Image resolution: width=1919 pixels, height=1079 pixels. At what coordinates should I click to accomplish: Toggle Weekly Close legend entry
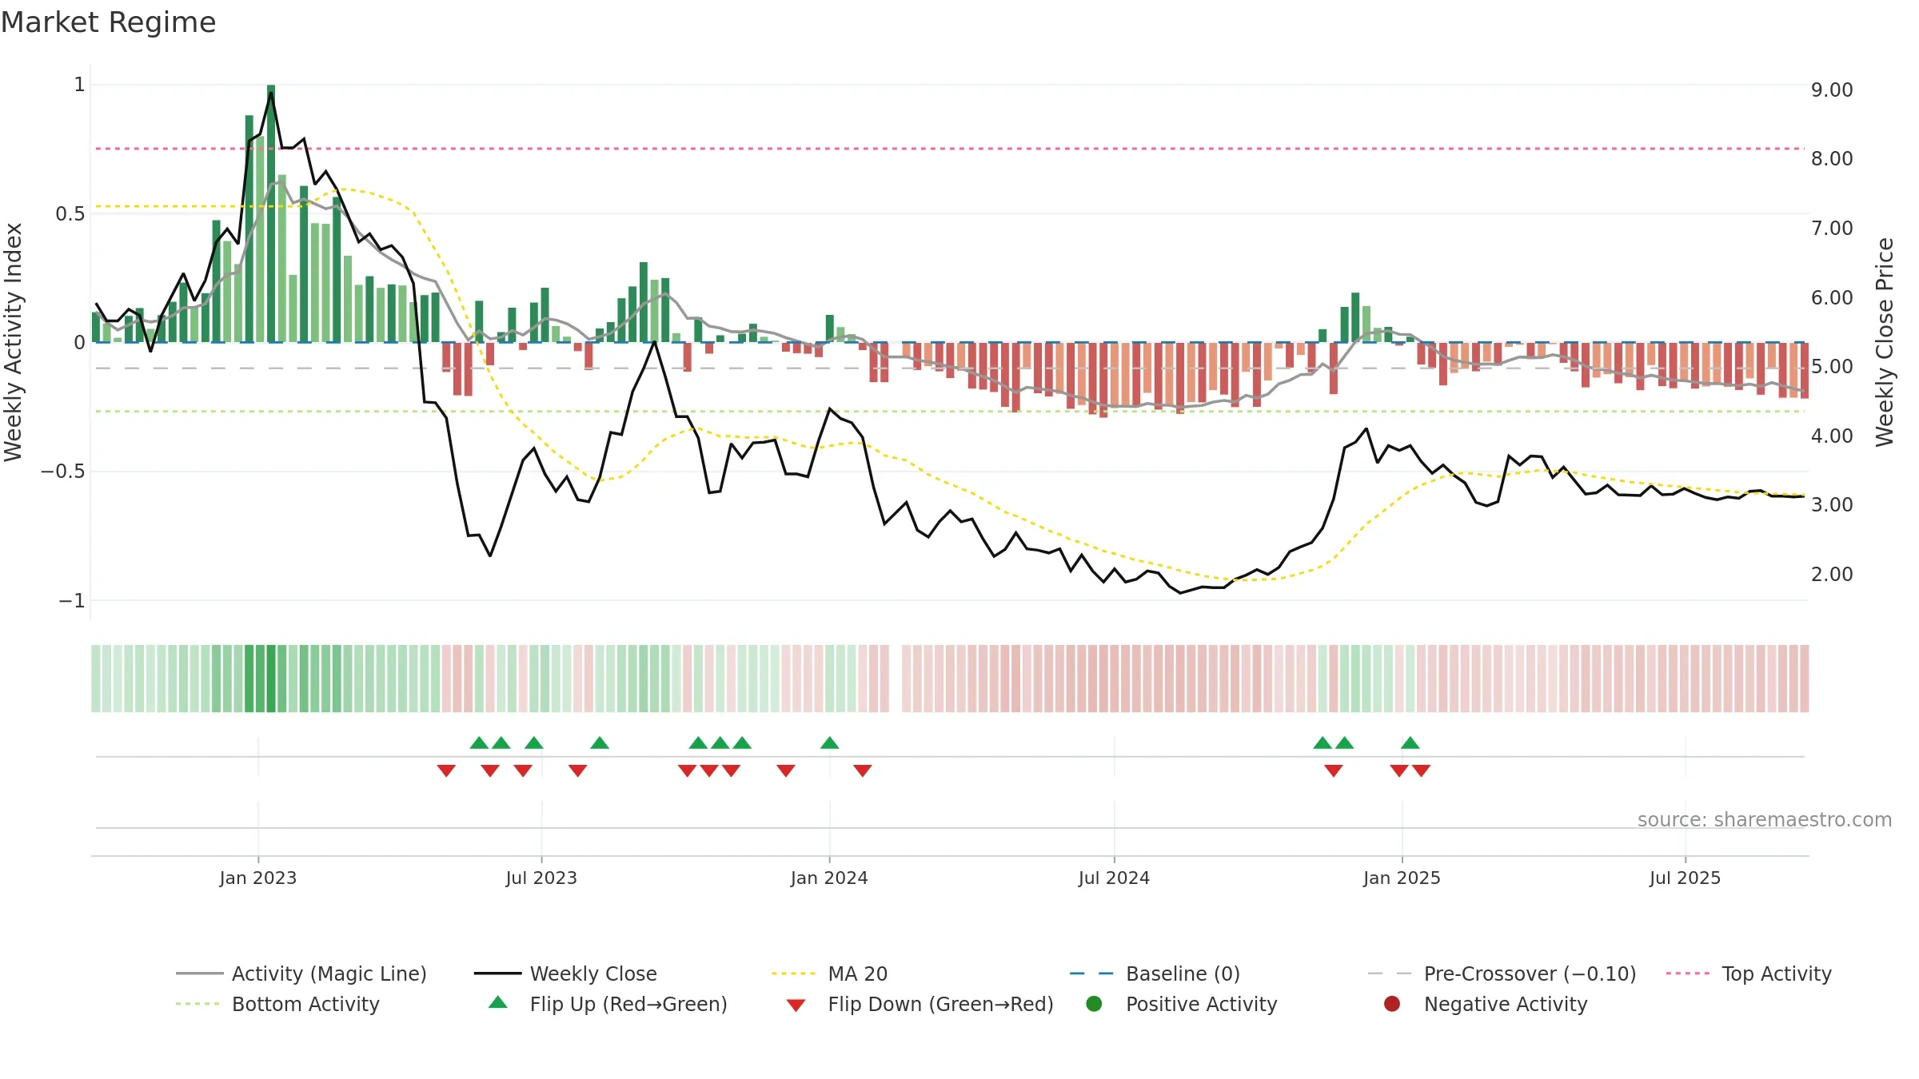coord(565,973)
